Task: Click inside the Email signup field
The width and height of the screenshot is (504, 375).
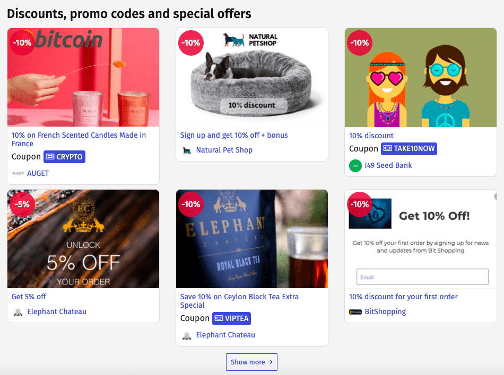Action: (x=422, y=276)
